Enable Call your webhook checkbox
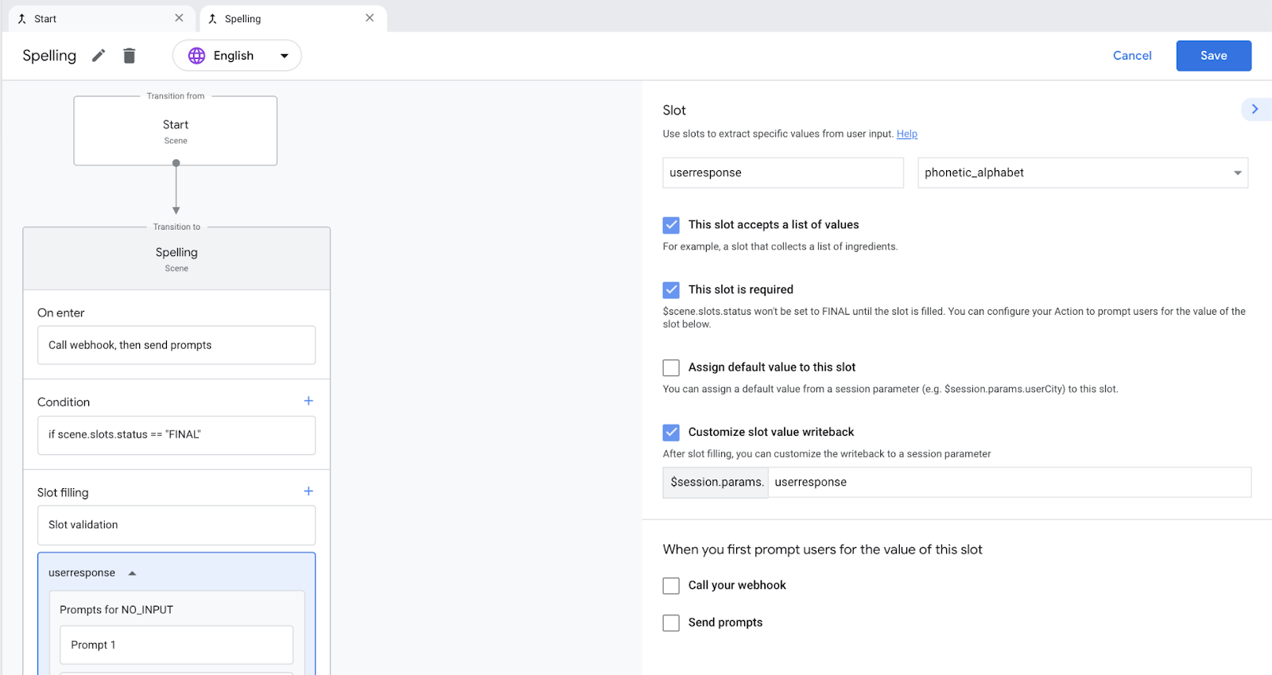 [672, 586]
